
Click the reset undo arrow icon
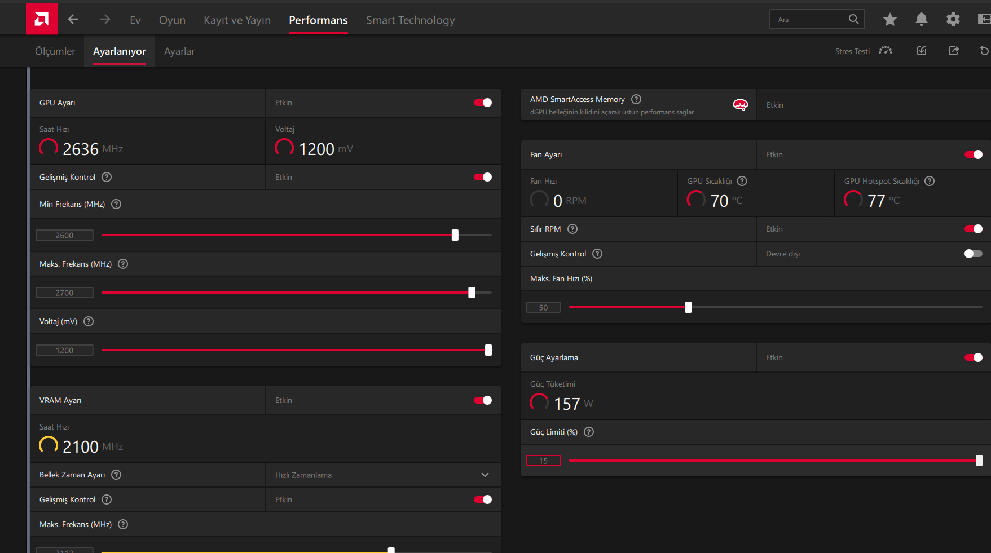[x=984, y=51]
